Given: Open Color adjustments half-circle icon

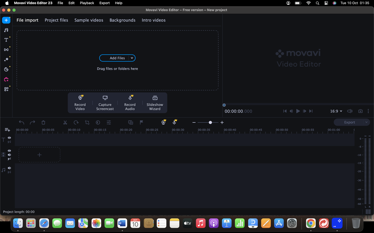Looking at the screenshot, I should (x=98, y=123).
